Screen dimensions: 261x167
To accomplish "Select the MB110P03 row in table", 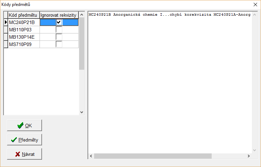I will (x=23, y=30).
